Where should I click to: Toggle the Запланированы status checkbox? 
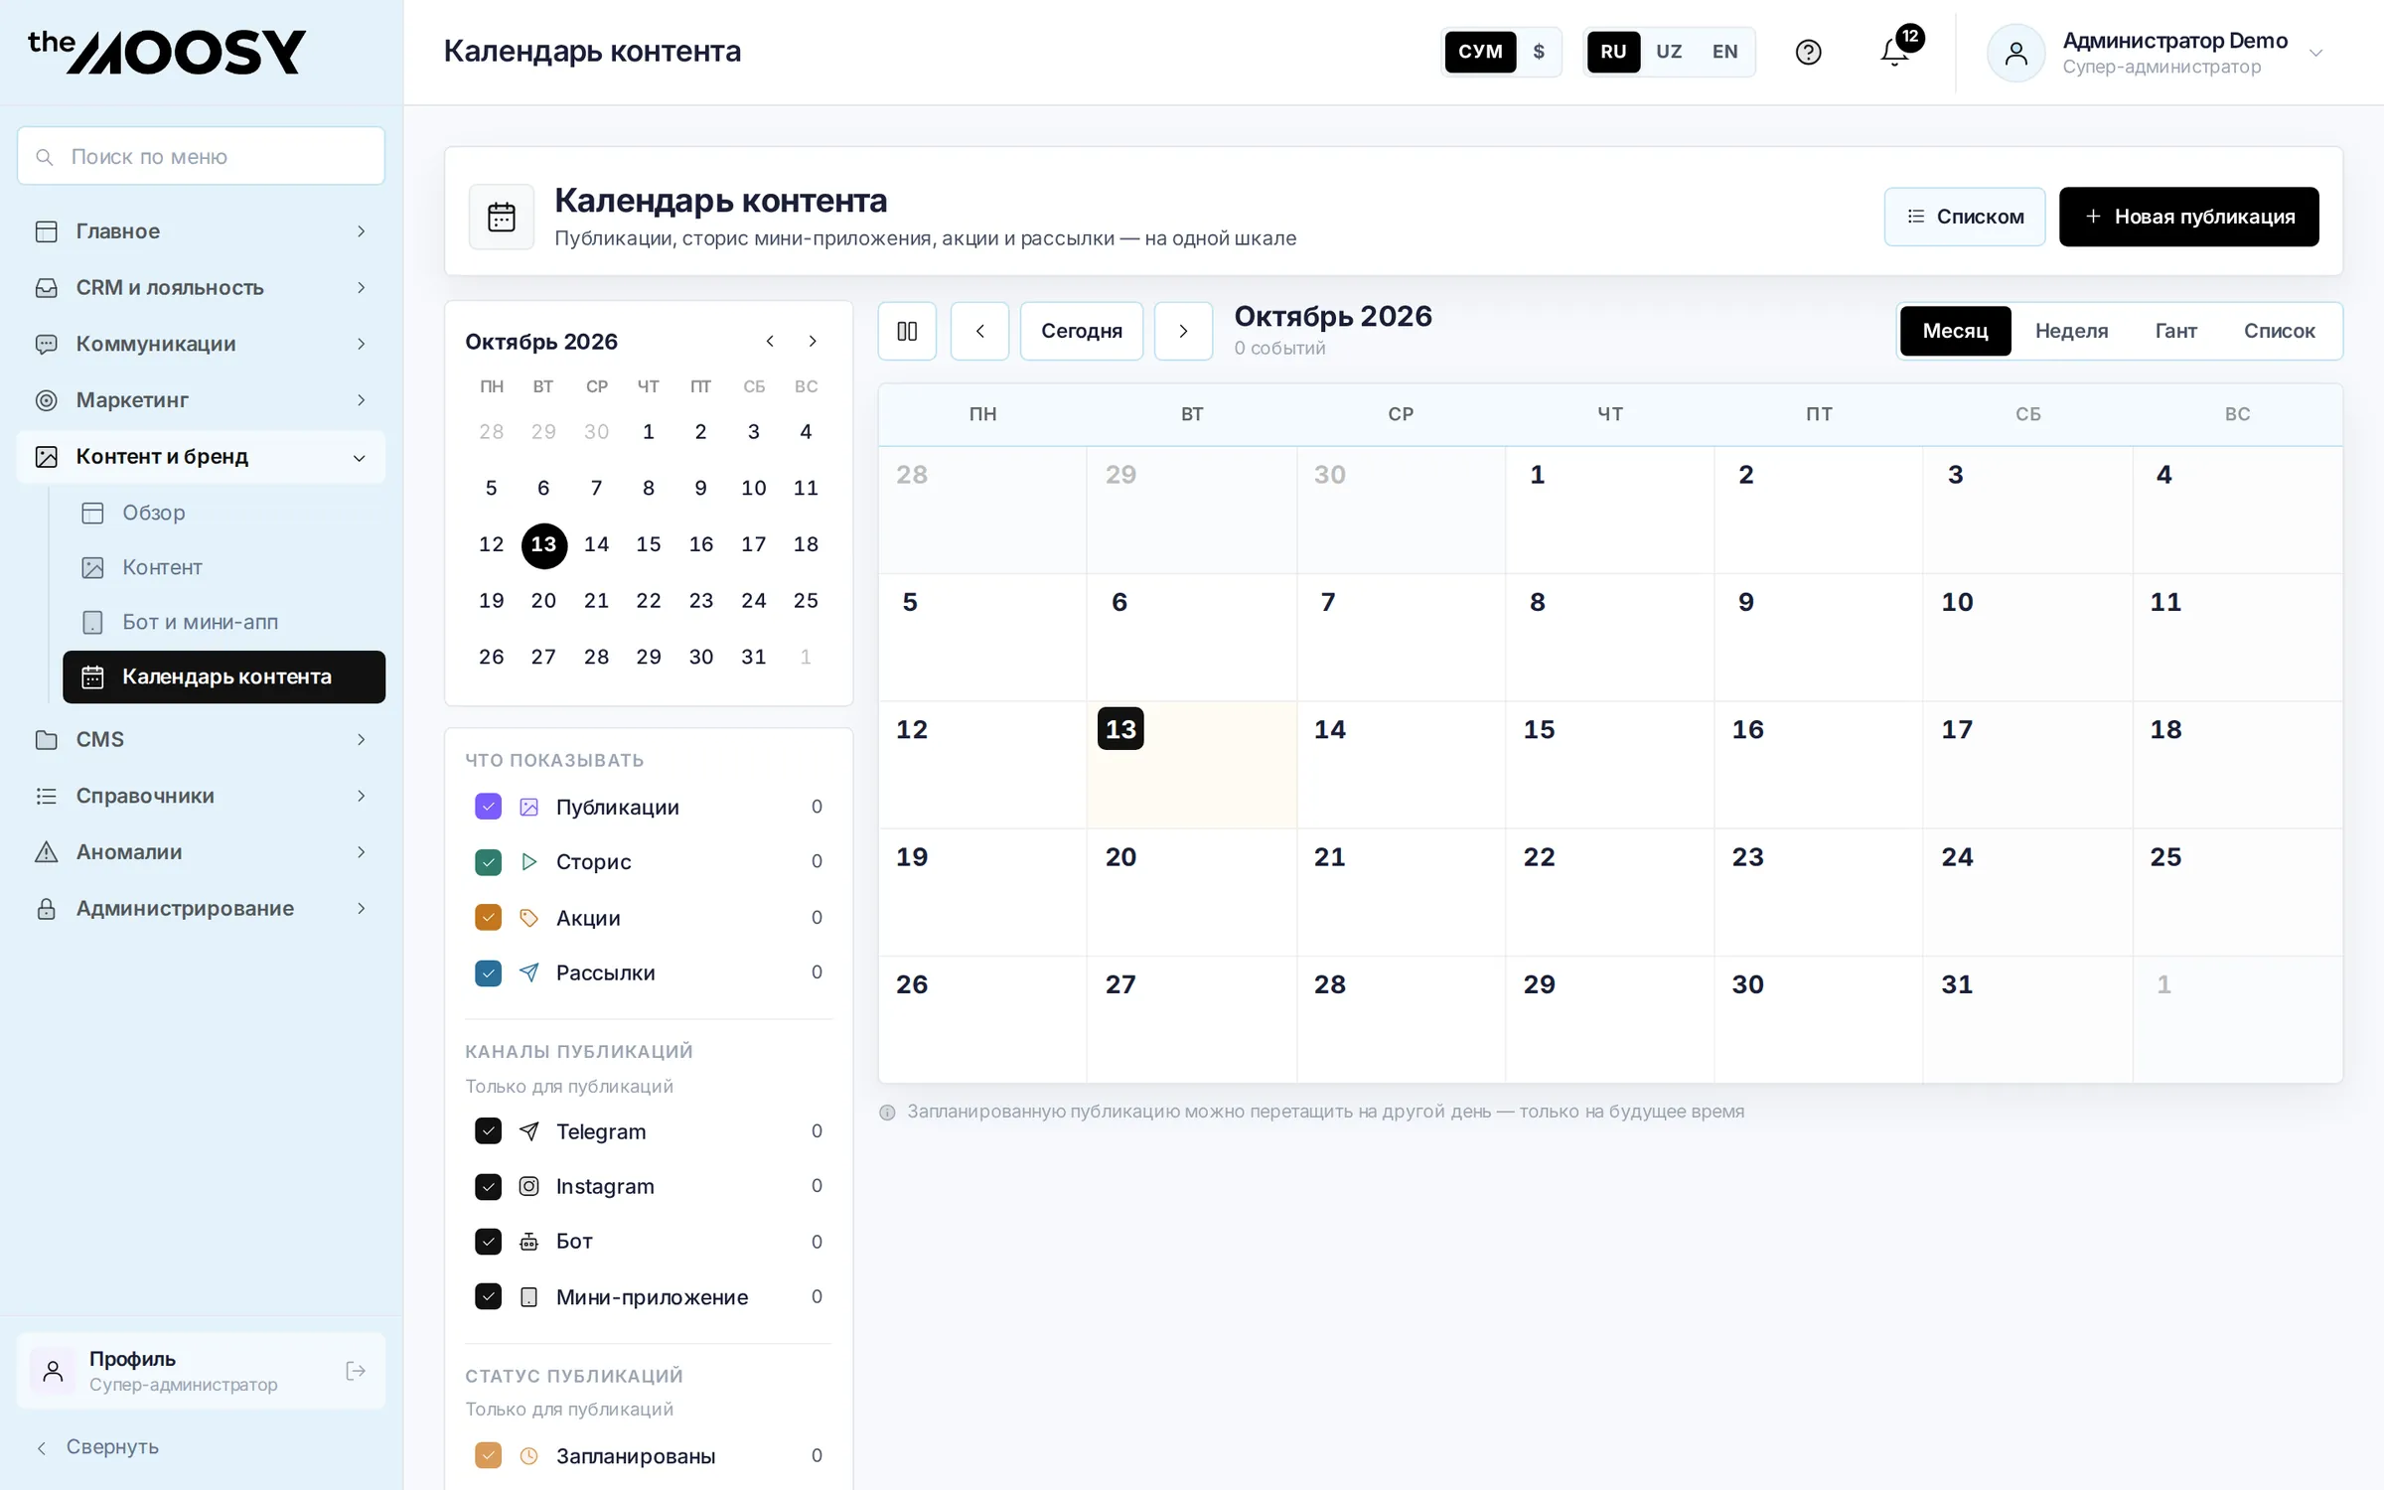(488, 1455)
